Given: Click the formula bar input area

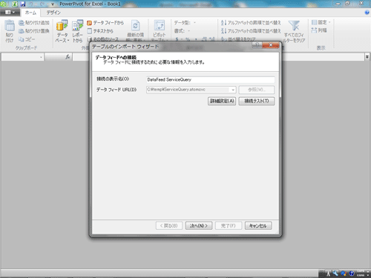Looking at the screenshot, I should point(219,57).
